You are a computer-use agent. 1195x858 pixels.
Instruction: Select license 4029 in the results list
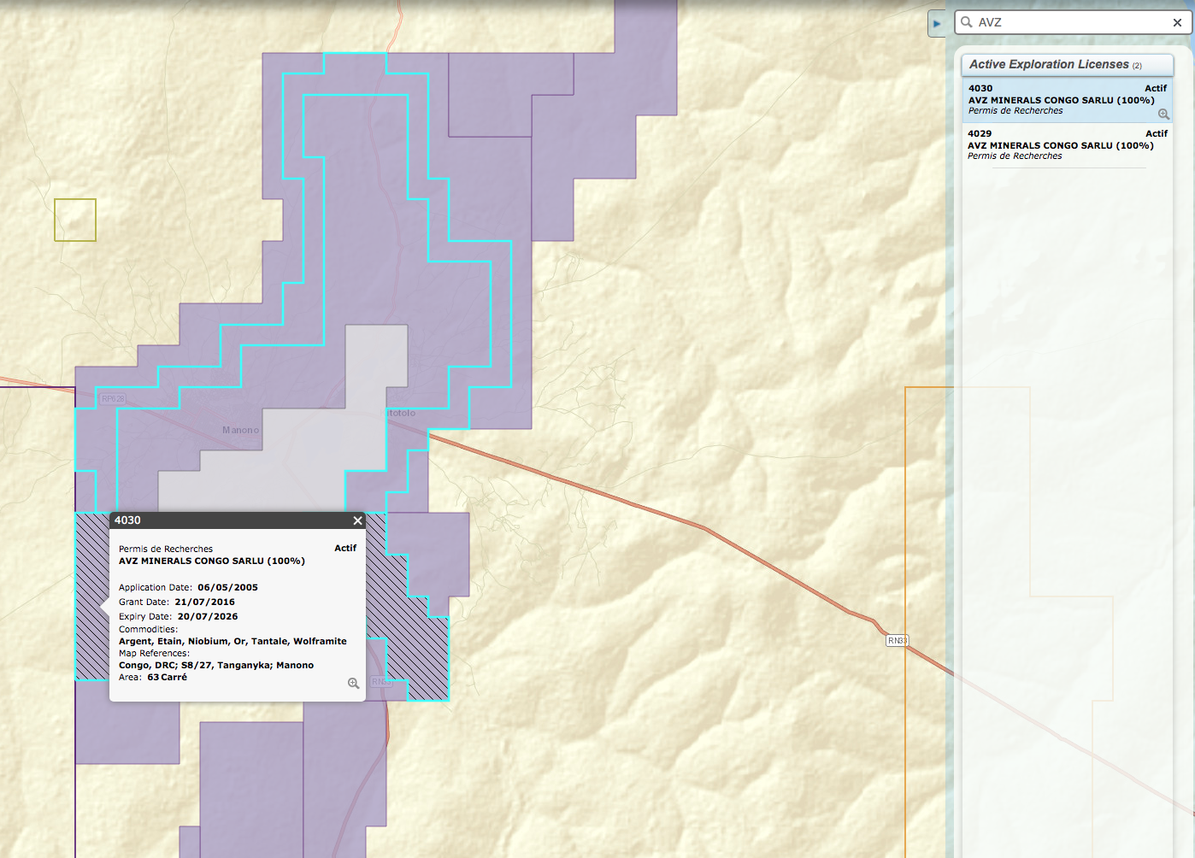pos(1060,144)
